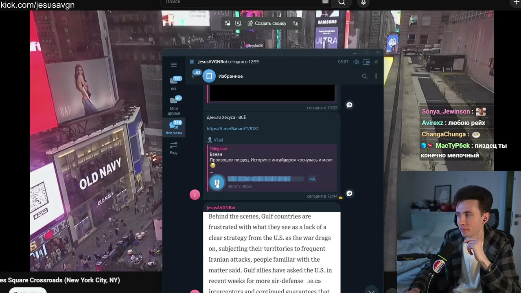Screen dimensions: 521x293
Task: Forward the message sent at 12:44
Action: (349, 193)
